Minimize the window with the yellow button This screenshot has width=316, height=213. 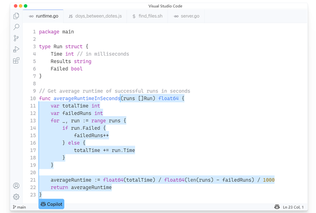[x=21, y=6]
